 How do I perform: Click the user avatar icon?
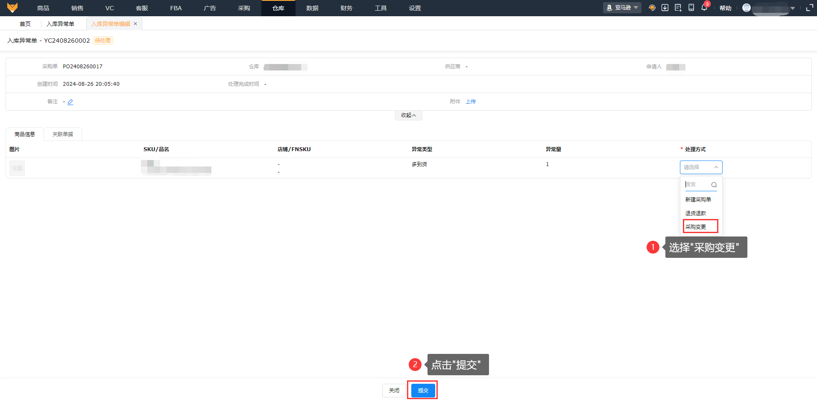tap(747, 8)
